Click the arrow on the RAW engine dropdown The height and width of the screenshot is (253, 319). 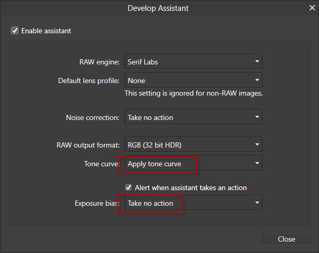pyautogui.click(x=257, y=62)
